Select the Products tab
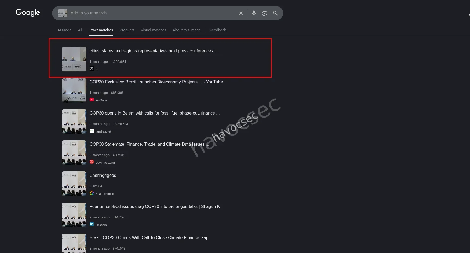 127,30
